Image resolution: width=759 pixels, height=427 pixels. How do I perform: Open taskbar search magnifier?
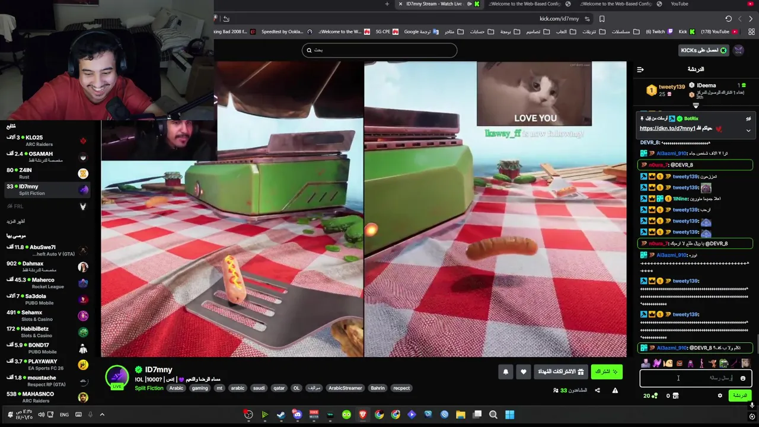click(493, 415)
